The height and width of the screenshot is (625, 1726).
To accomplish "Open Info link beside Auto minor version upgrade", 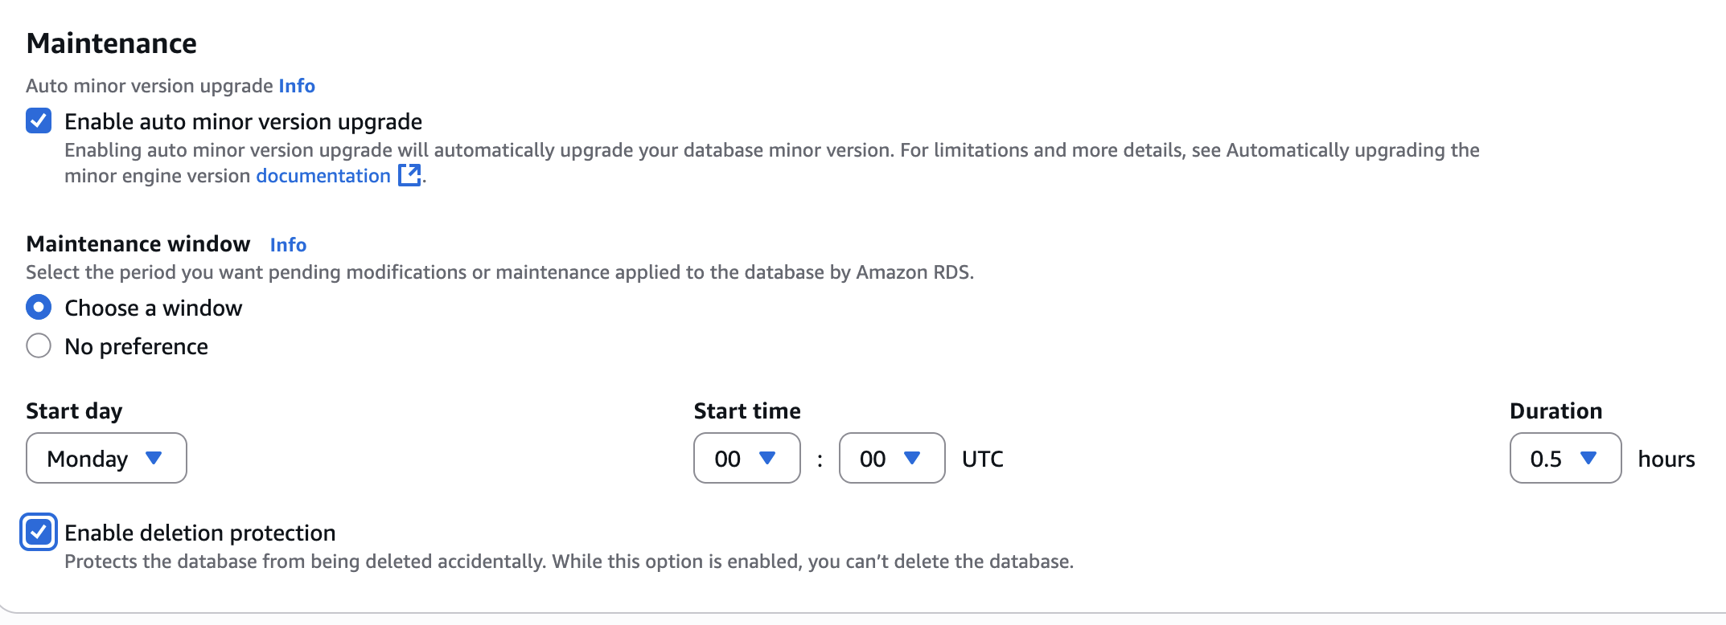I will tap(297, 86).
